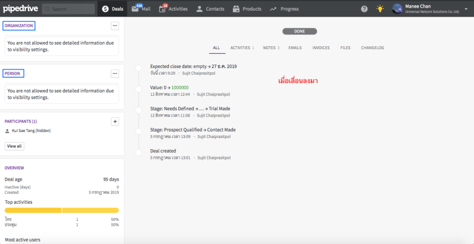Open Person section more options menu
This screenshot has width=474, height=244.
tap(115, 73)
